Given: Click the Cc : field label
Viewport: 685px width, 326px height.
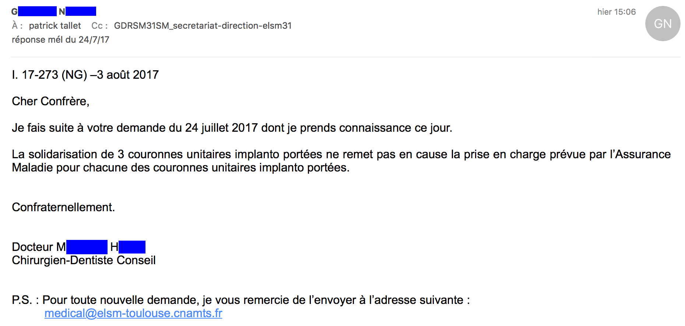Looking at the screenshot, I should (x=99, y=26).
